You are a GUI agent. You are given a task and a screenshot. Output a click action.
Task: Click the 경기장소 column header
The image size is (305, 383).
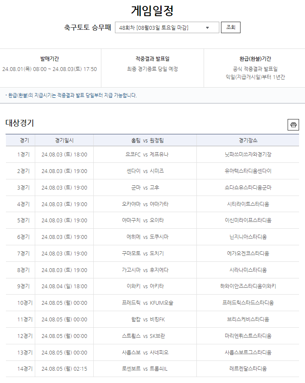coord(248,140)
